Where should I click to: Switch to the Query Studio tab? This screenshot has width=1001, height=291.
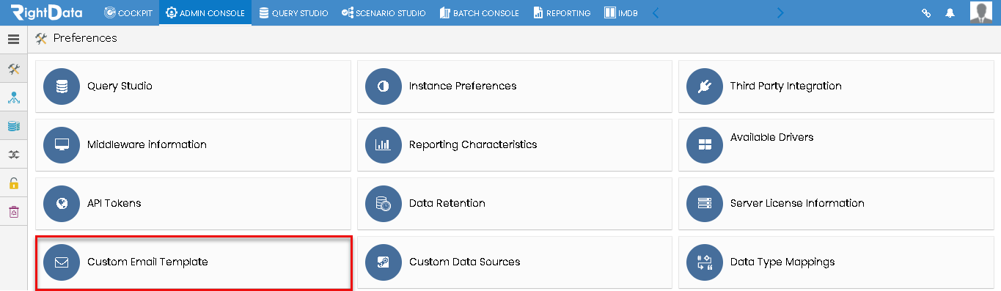tap(293, 12)
